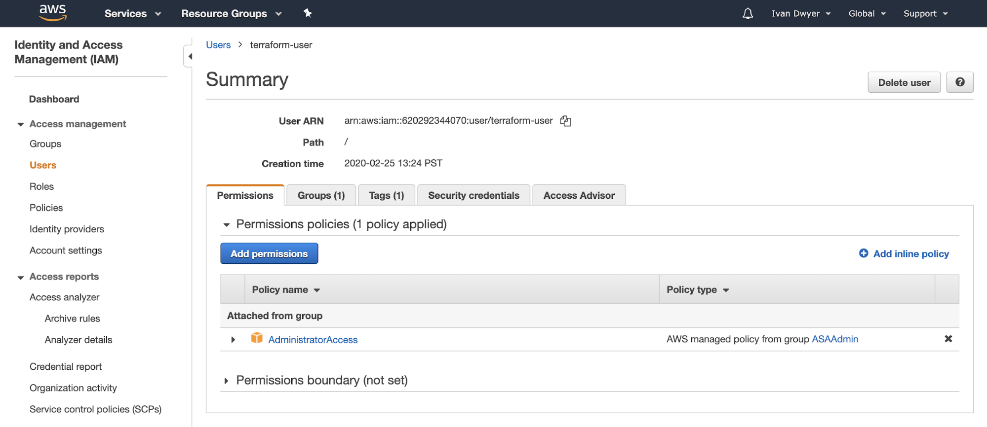Remove AdministratorAccess policy with X icon
Viewport: 987px width, 427px height.
click(948, 339)
